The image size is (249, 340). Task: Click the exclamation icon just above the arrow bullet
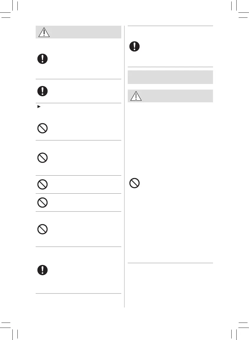[x=43, y=91]
